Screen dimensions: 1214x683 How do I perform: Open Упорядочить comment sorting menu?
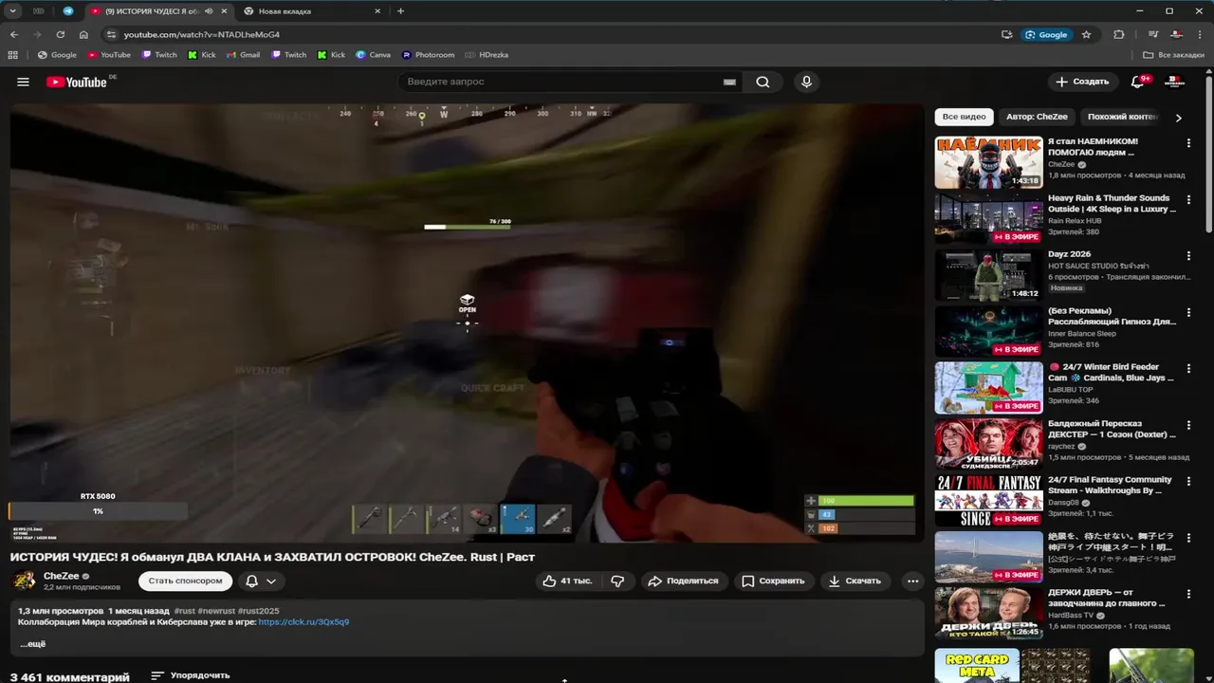tap(191, 675)
